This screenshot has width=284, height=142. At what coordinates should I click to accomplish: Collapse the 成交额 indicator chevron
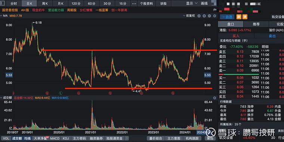(x=1, y=98)
